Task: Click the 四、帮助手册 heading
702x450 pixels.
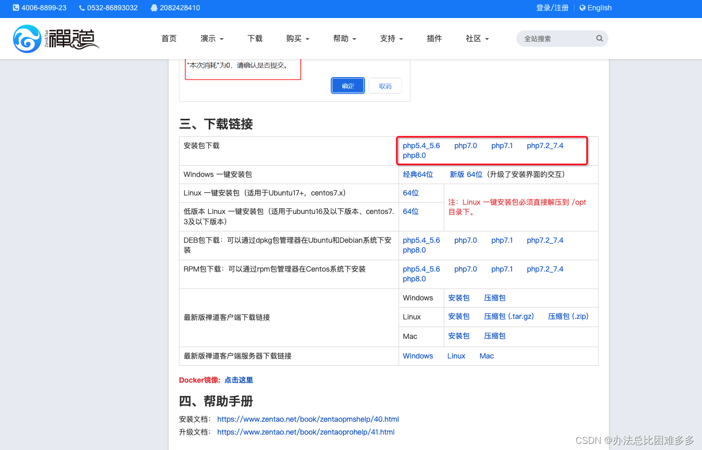Action: (x=216, y=401)
